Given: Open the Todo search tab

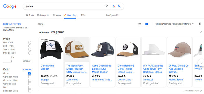Looking at the screenshot, I should tap(30, 15).
